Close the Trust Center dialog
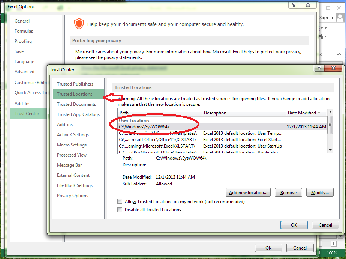346x259 pixels. coord(333,68)
